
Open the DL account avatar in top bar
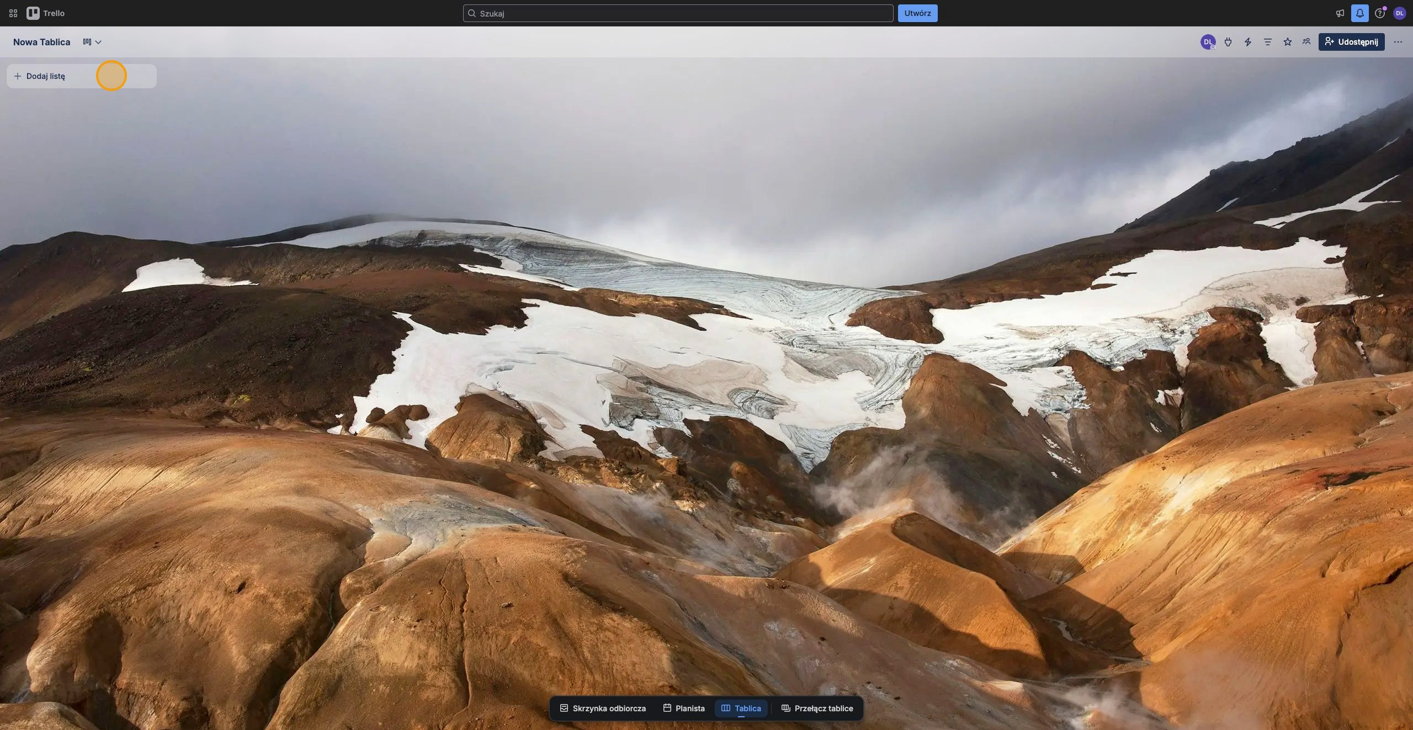click(1400, 13)
